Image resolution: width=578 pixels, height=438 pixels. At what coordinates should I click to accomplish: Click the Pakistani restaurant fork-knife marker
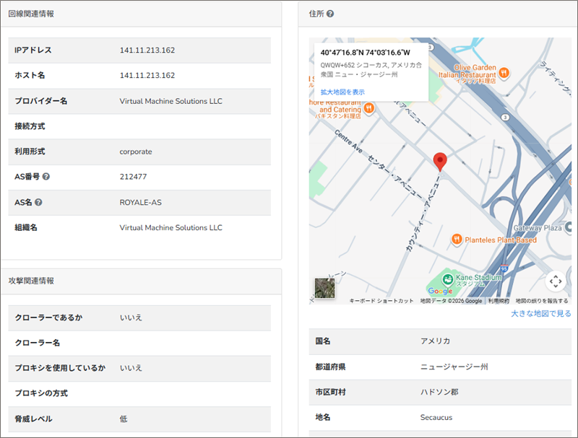click(x=369, y=108)
